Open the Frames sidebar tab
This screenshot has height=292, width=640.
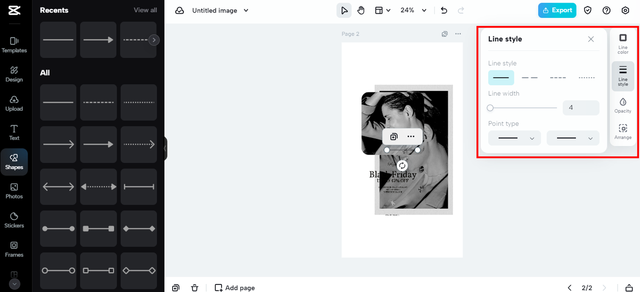pyautogui.click(x=14, y=249)
